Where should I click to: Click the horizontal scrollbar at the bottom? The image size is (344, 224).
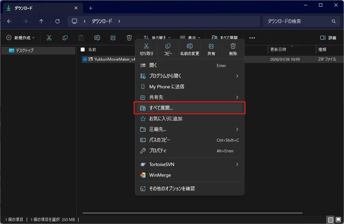(192, 213)
